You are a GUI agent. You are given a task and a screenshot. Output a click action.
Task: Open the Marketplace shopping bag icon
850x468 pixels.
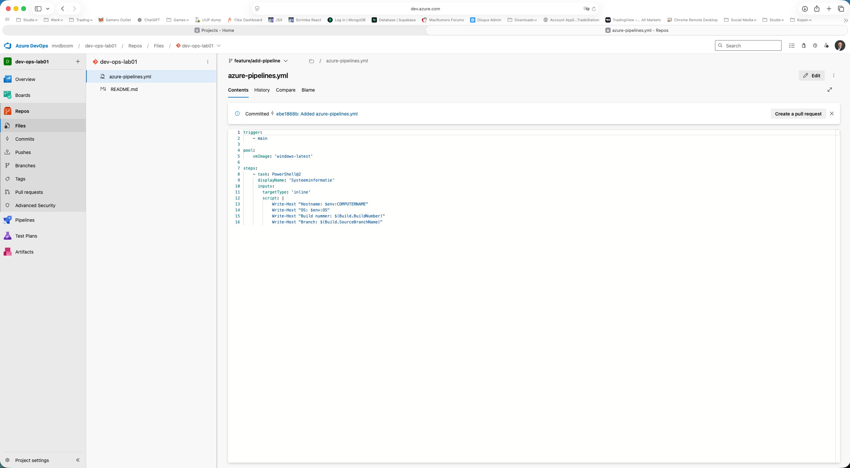point(803,45)
